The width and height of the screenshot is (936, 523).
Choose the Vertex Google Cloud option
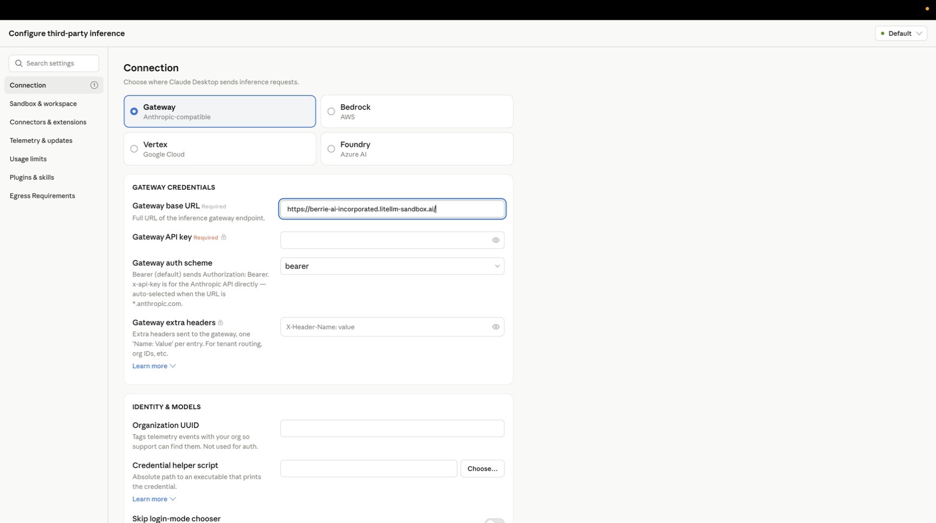220,149
